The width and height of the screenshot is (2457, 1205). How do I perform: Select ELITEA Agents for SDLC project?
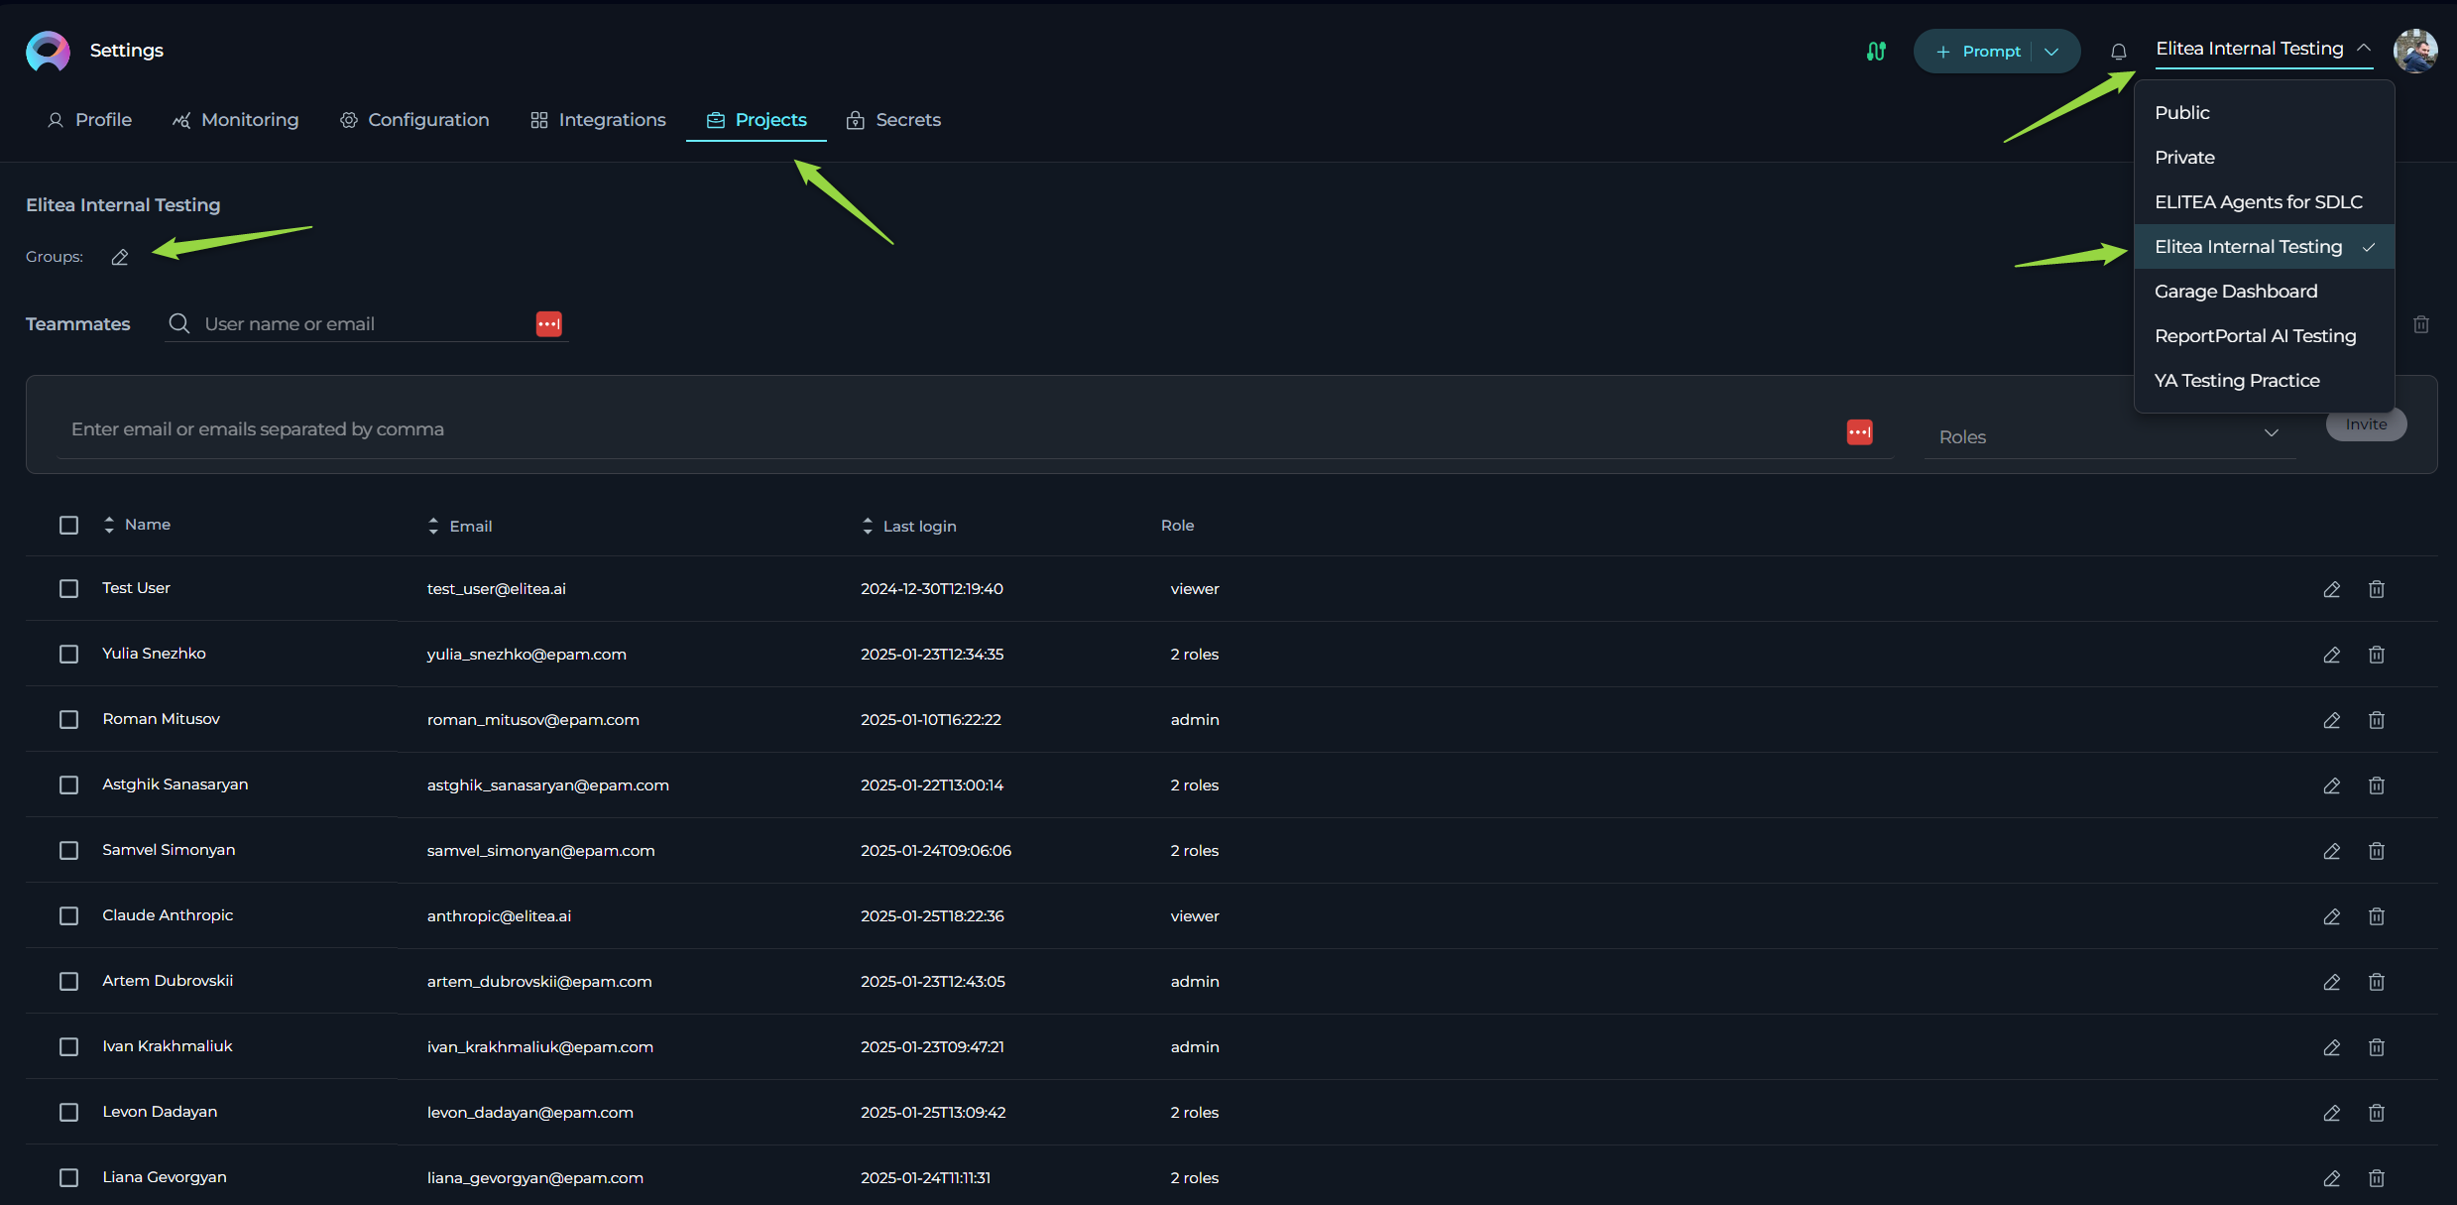[2265, 202]
